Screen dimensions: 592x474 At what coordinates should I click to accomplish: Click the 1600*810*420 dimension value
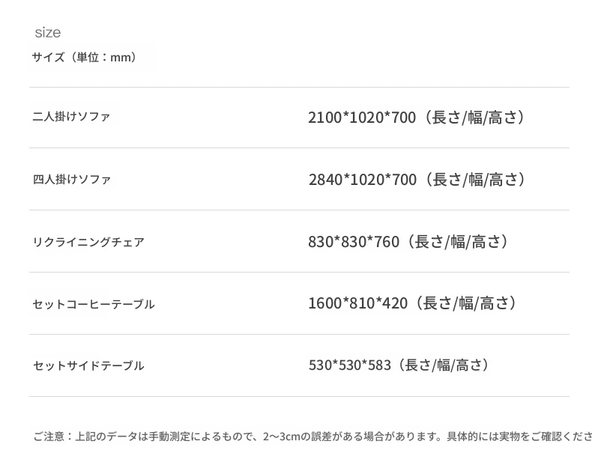[x=357, y=303]
